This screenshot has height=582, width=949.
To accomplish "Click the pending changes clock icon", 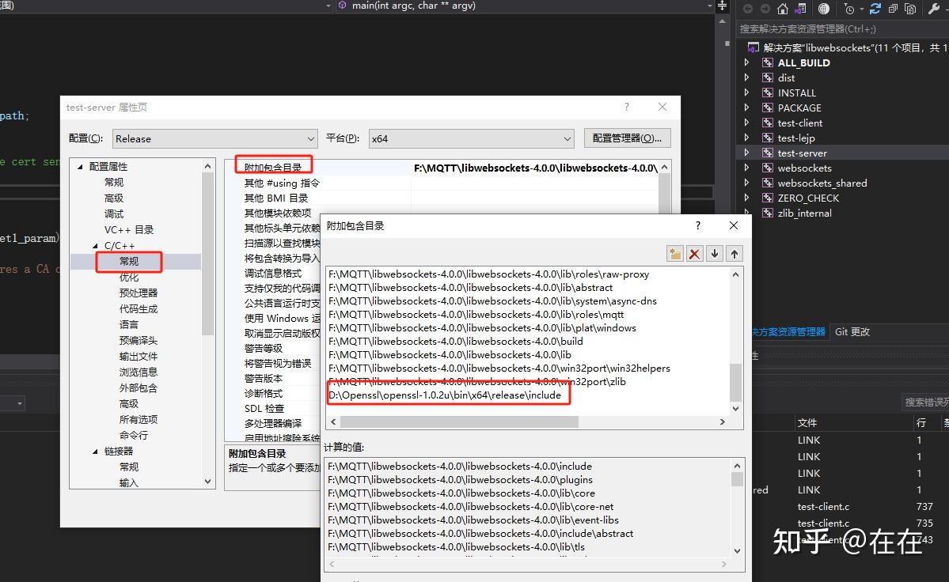I will pyautogui.click(x=849, y=8).
